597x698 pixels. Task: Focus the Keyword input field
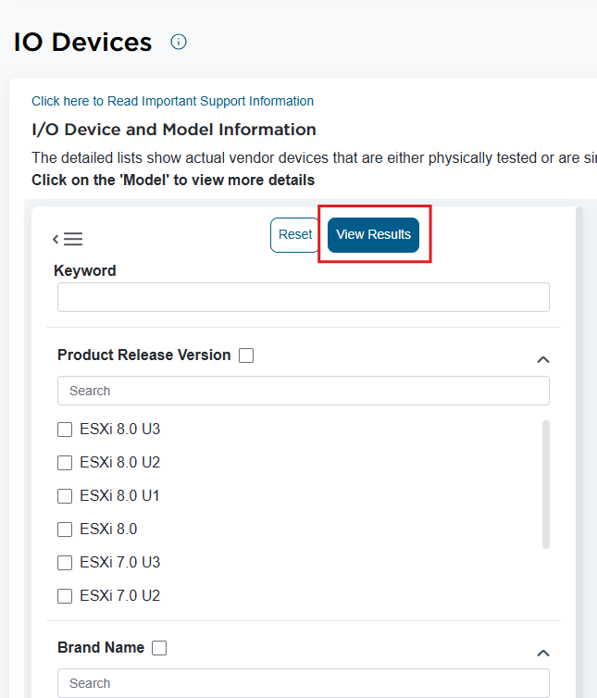(x=304, y=297)
